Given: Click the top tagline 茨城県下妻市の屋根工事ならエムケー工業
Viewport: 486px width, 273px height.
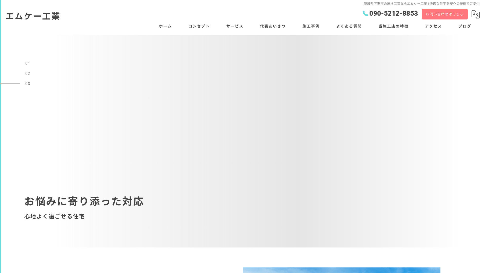Looking at the screenshot, I should click(395, 4).
